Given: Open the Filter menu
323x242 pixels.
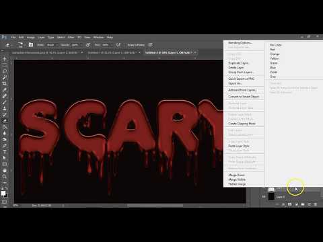Looking at the screenshot, I should pyautogui.click(x=71, y=37).
